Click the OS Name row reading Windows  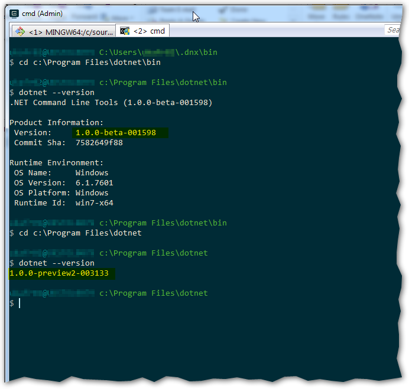[61, 173]
